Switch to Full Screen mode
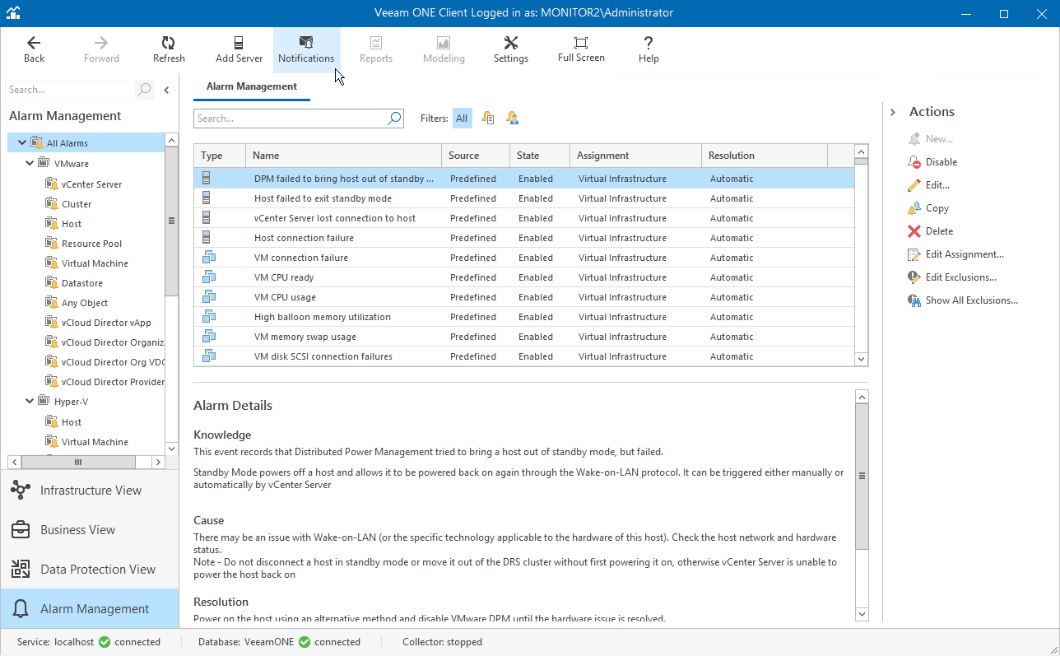1060x656 pixels. (x=581, y=48)
